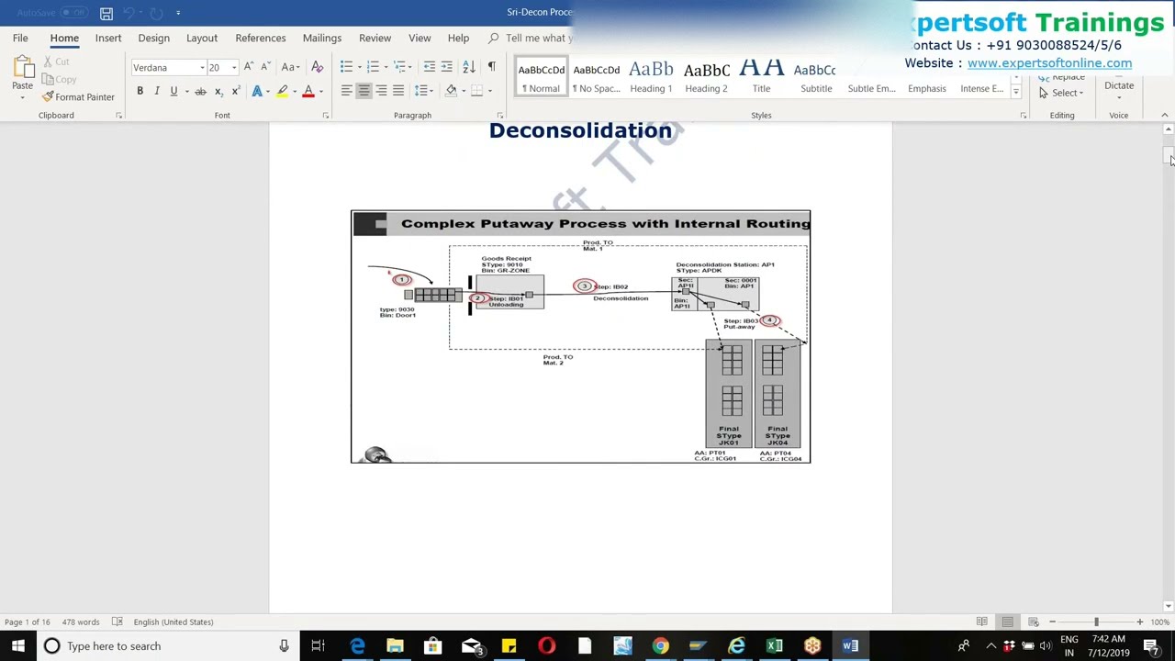Open the Mailings tab
Viewport: 1175px width, 661px height.
coord(322,38)
